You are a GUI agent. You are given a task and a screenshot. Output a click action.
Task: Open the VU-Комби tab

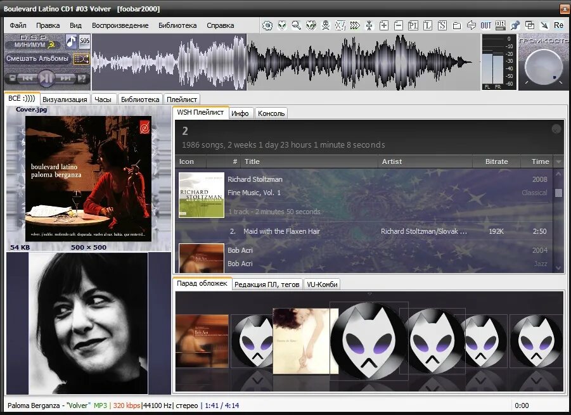[x=322, y=284]
